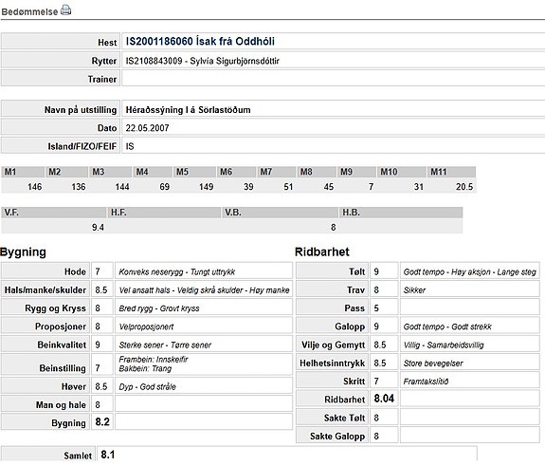Click the Ridbarhet total 8.04
545x466 pixels.
tap(384, 398)
